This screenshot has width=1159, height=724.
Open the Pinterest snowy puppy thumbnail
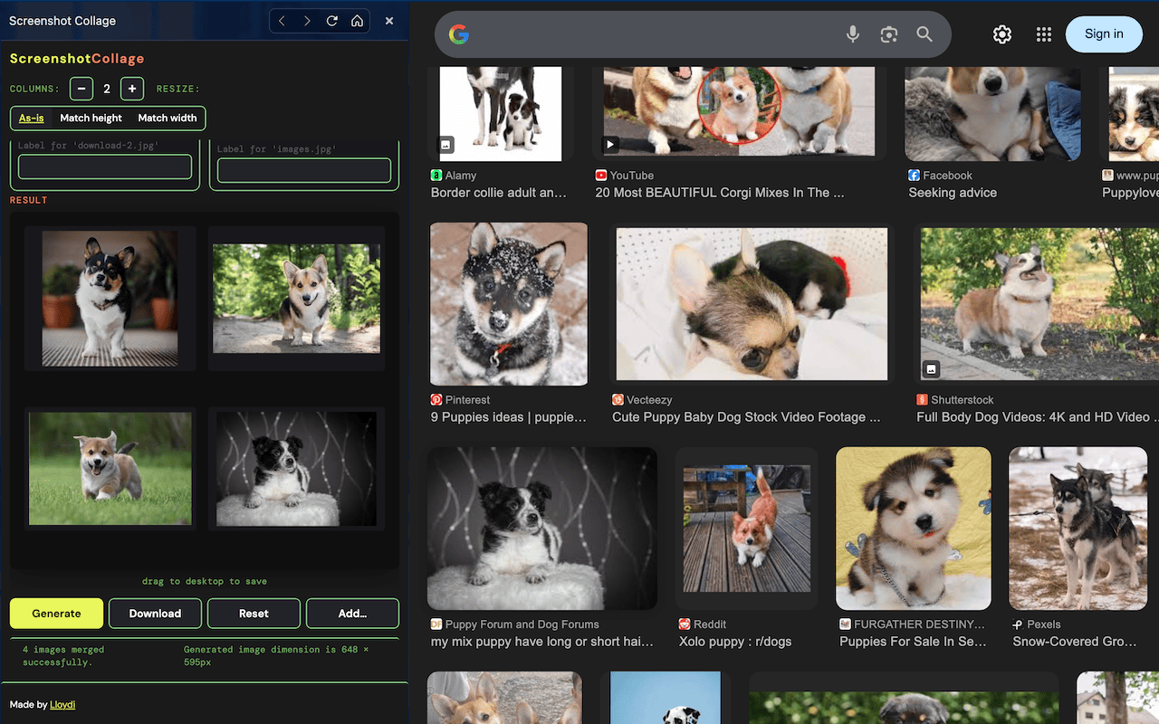click(509, 304)
